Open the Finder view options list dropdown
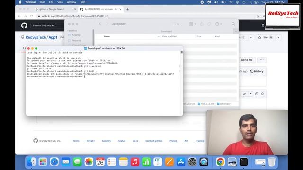The image size is (303, 170). point(176,24)
